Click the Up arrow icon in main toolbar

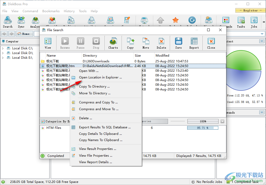click(160, 21)
